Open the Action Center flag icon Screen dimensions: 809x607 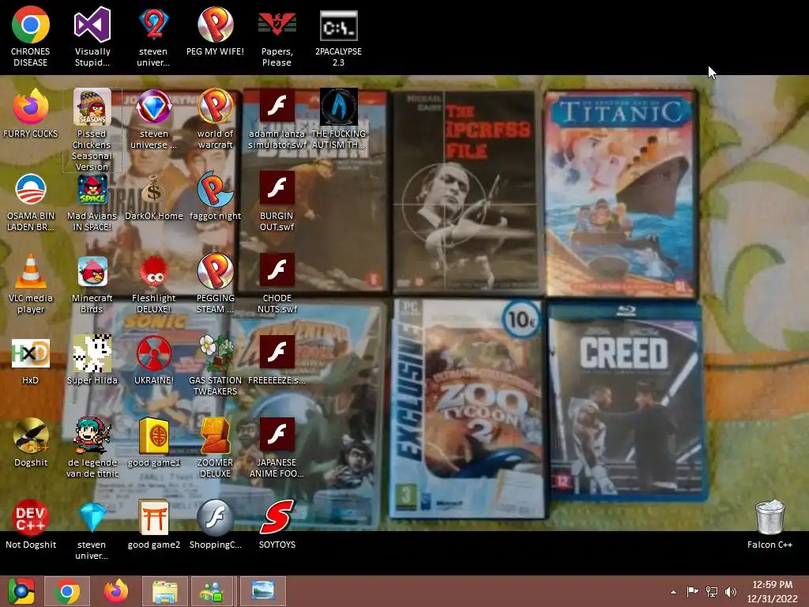(692, 591)
